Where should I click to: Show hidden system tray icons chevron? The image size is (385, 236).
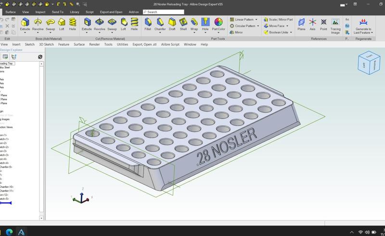tap(352, 232)
